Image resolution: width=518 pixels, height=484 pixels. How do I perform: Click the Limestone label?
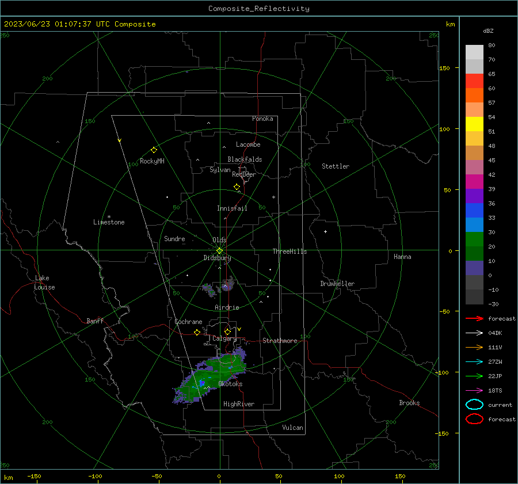click(109, 222)
